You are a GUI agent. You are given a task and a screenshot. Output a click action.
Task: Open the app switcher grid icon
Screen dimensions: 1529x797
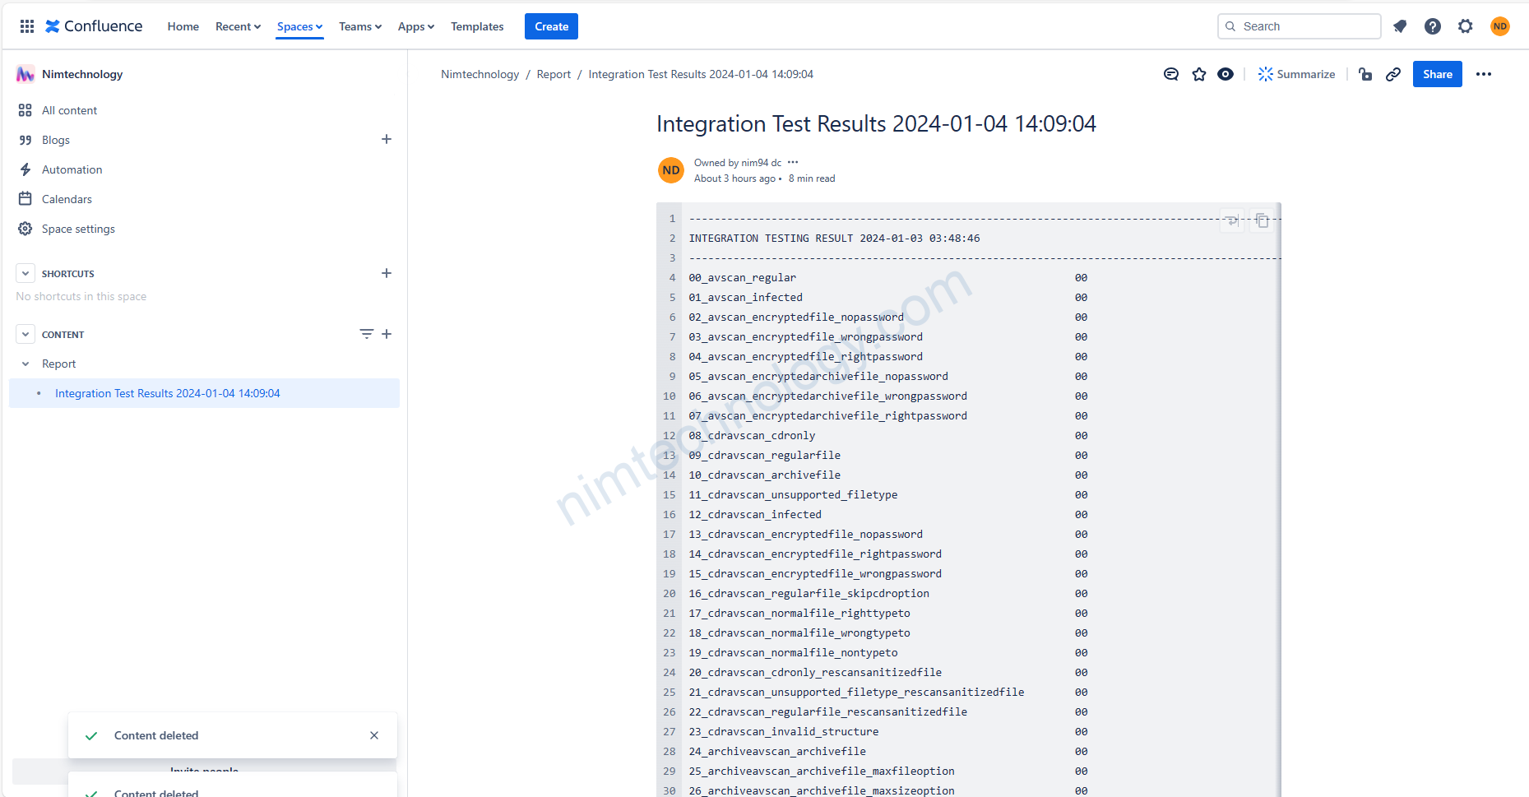(x=27, y=26)
